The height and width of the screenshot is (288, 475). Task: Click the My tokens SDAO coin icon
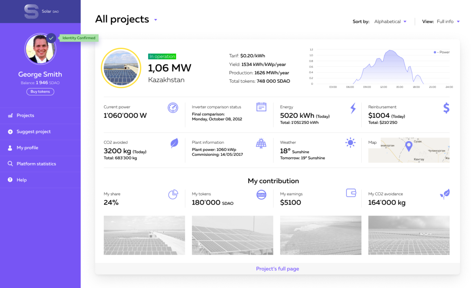click(x=261, y=195)
